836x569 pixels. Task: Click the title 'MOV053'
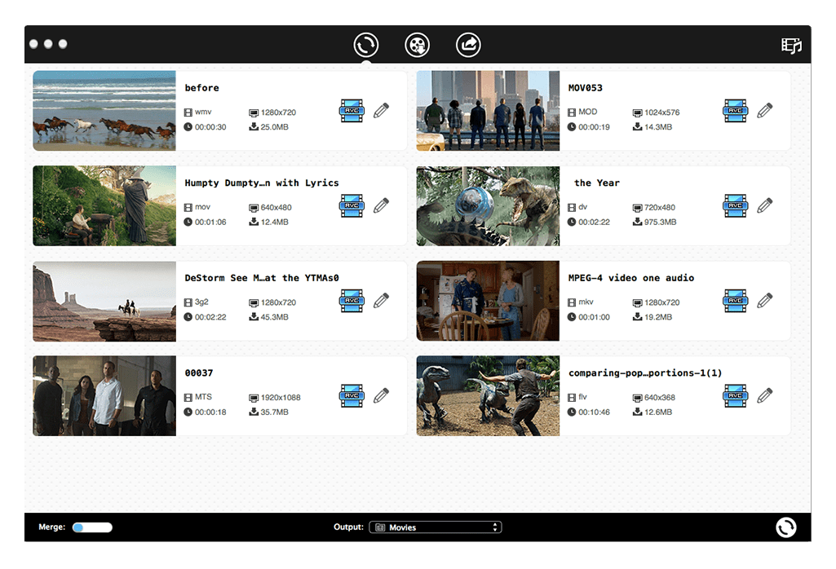pos(586,88)
